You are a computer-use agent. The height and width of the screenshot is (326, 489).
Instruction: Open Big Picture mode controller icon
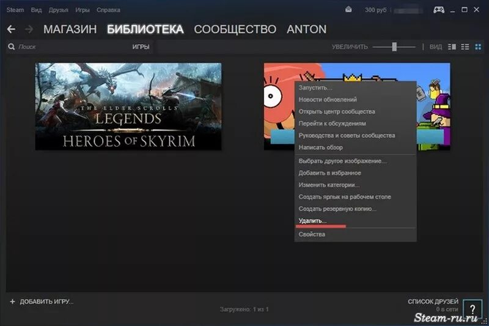[438, 10]
